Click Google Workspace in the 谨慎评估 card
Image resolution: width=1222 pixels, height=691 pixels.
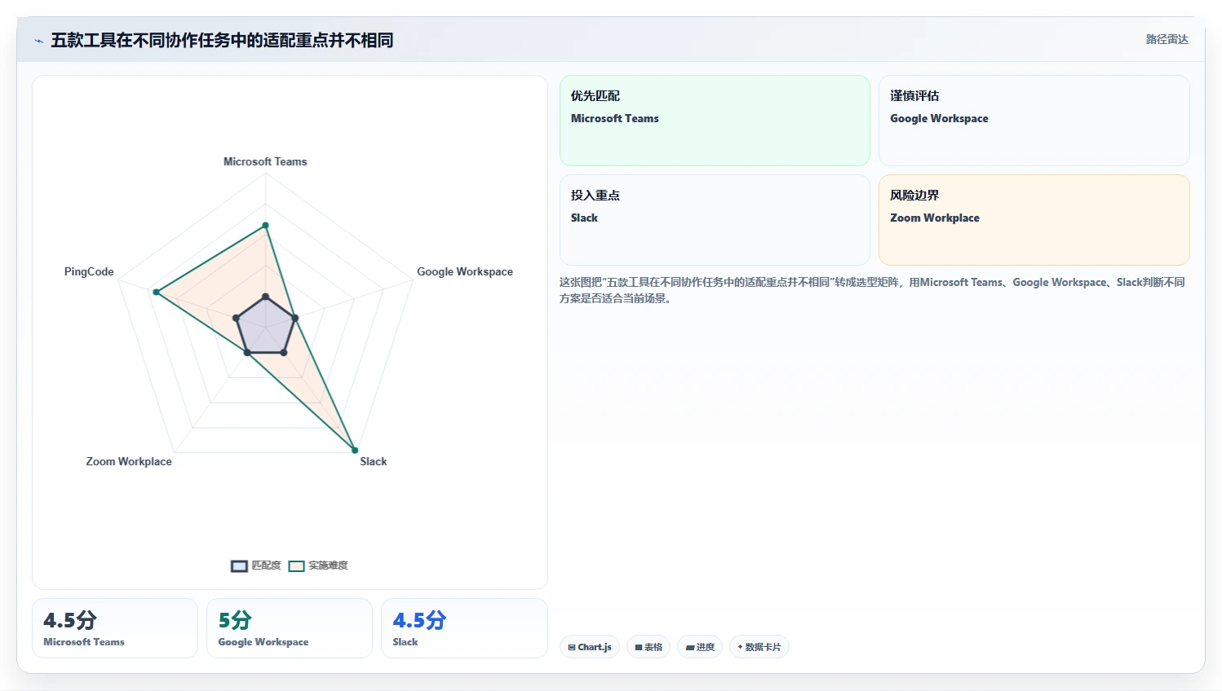pos(939,118)
